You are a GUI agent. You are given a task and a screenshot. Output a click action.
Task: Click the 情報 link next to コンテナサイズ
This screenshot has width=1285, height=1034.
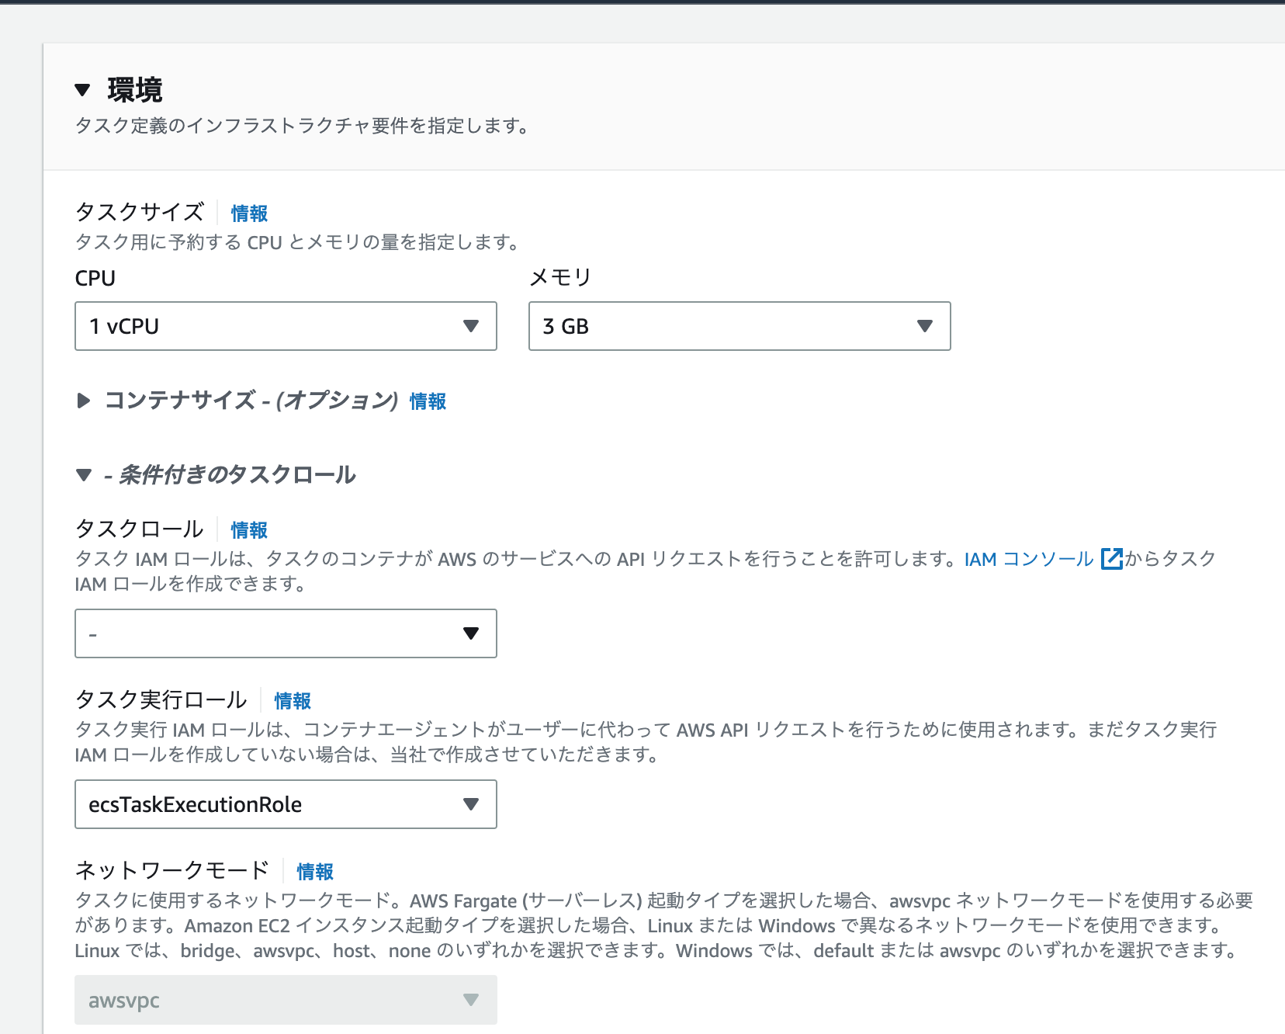(426, 401)
